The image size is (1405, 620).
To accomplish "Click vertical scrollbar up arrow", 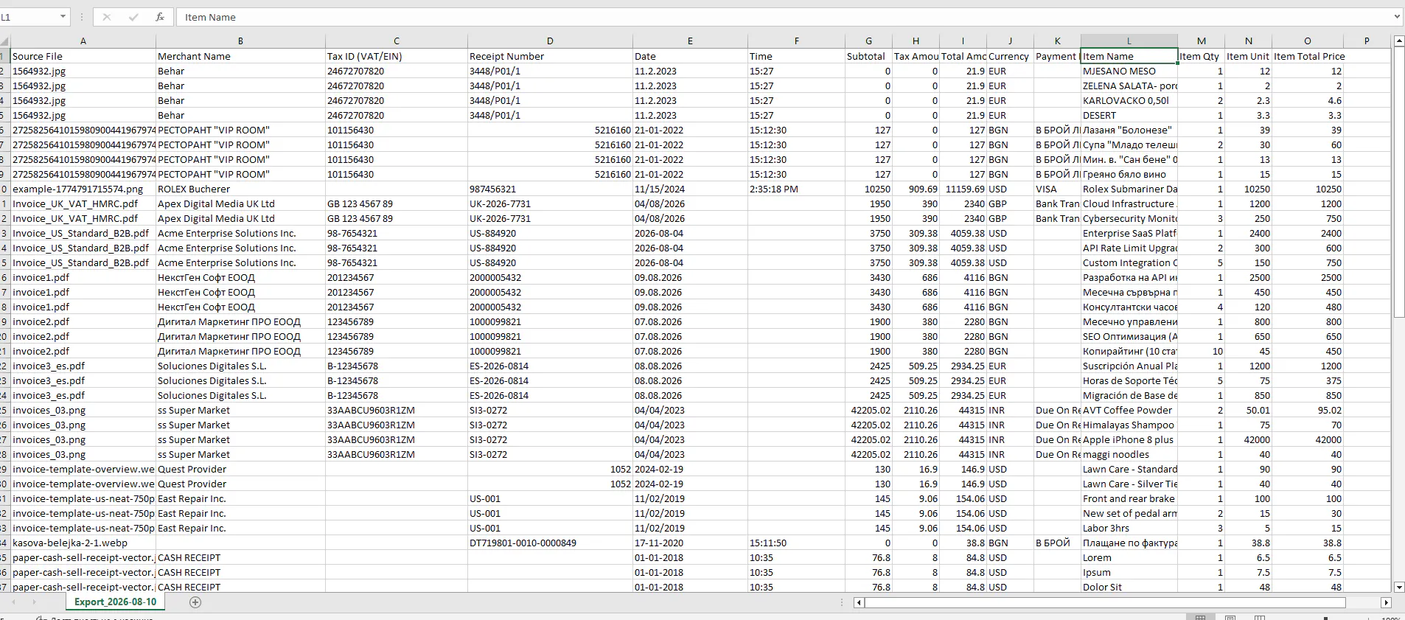I will click(x=1399, y=41).
